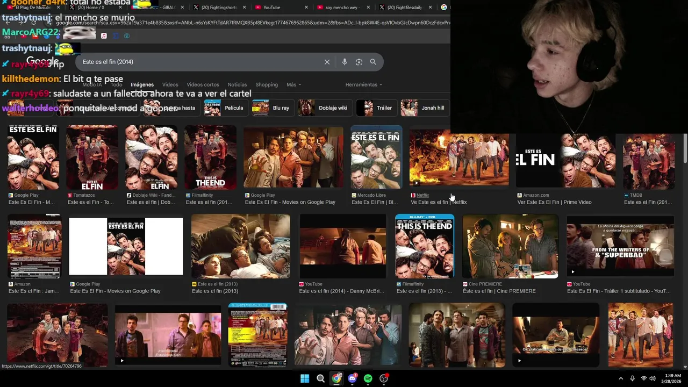
Task: Open This Is The End Blu-ray+DVD thumbnail
Action: pyautogui.click(x=425, y=246)
